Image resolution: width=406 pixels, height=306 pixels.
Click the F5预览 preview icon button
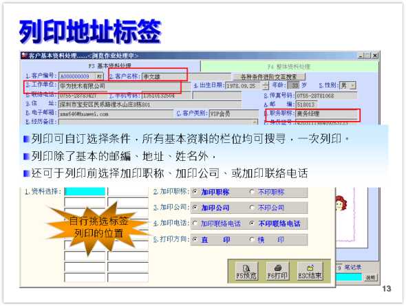click(246, 272)
